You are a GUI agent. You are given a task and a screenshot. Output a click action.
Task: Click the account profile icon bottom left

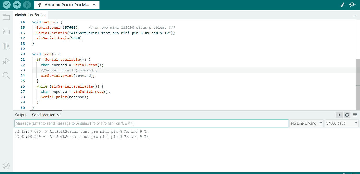(x=6, y=166)
